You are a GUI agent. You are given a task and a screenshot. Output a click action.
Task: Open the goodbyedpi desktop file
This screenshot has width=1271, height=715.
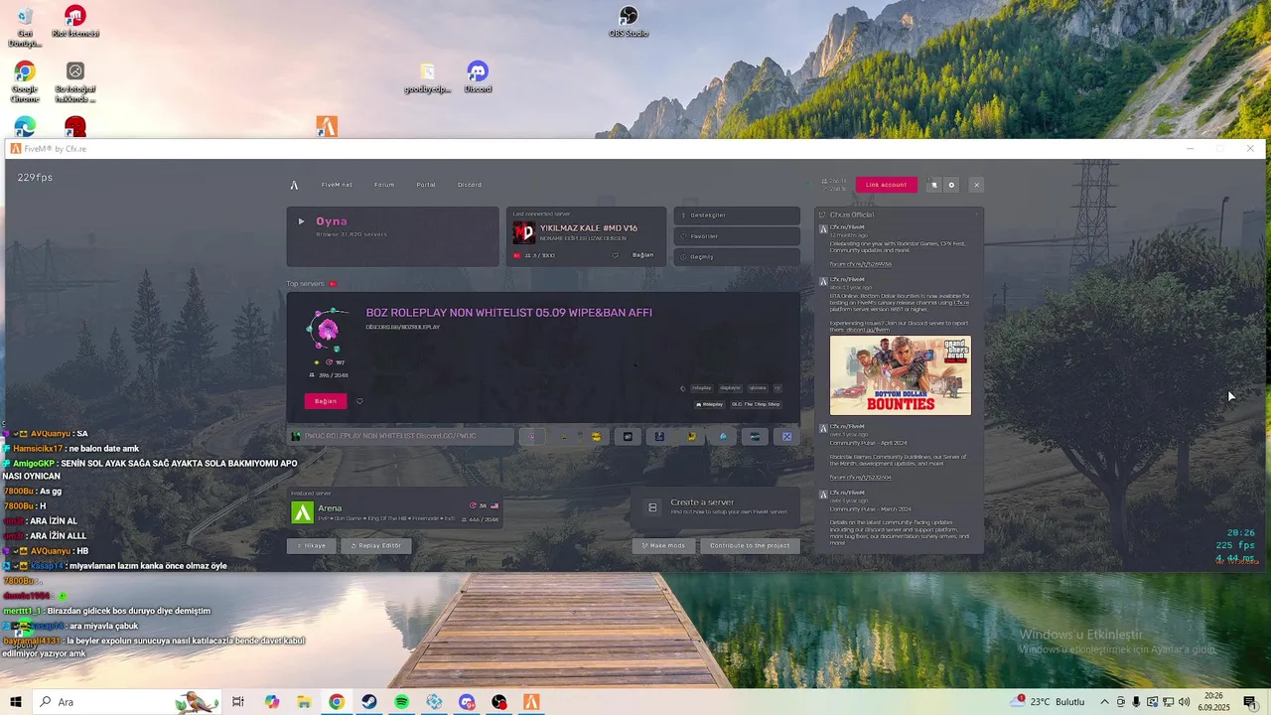[427, 77]
